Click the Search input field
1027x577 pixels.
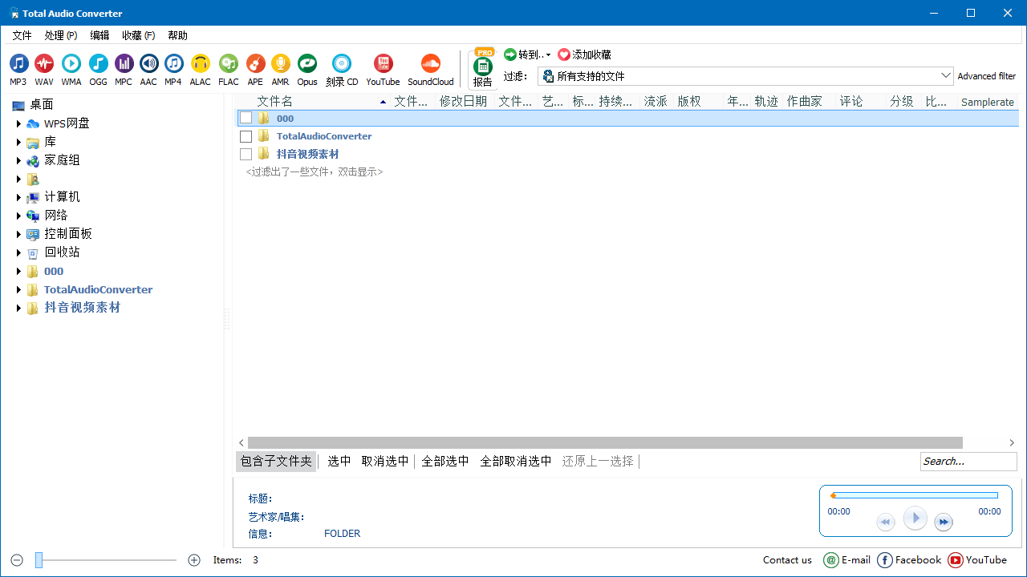(x=968, y=462)
